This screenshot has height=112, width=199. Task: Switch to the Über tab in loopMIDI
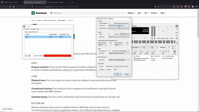(x=38, y=29)
